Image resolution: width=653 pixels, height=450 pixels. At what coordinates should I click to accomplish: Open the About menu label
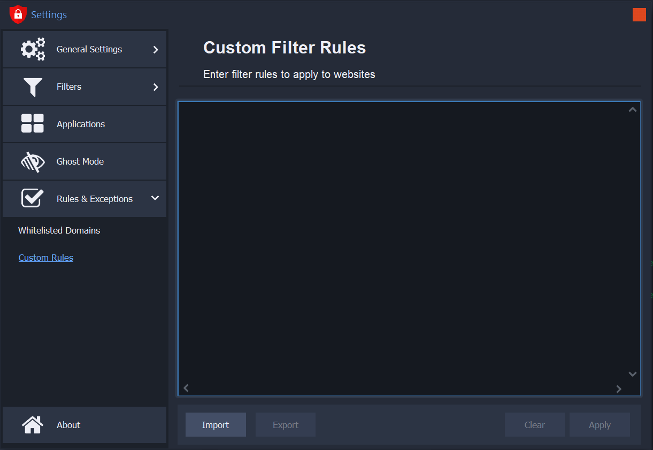click(x=68, y=425)
